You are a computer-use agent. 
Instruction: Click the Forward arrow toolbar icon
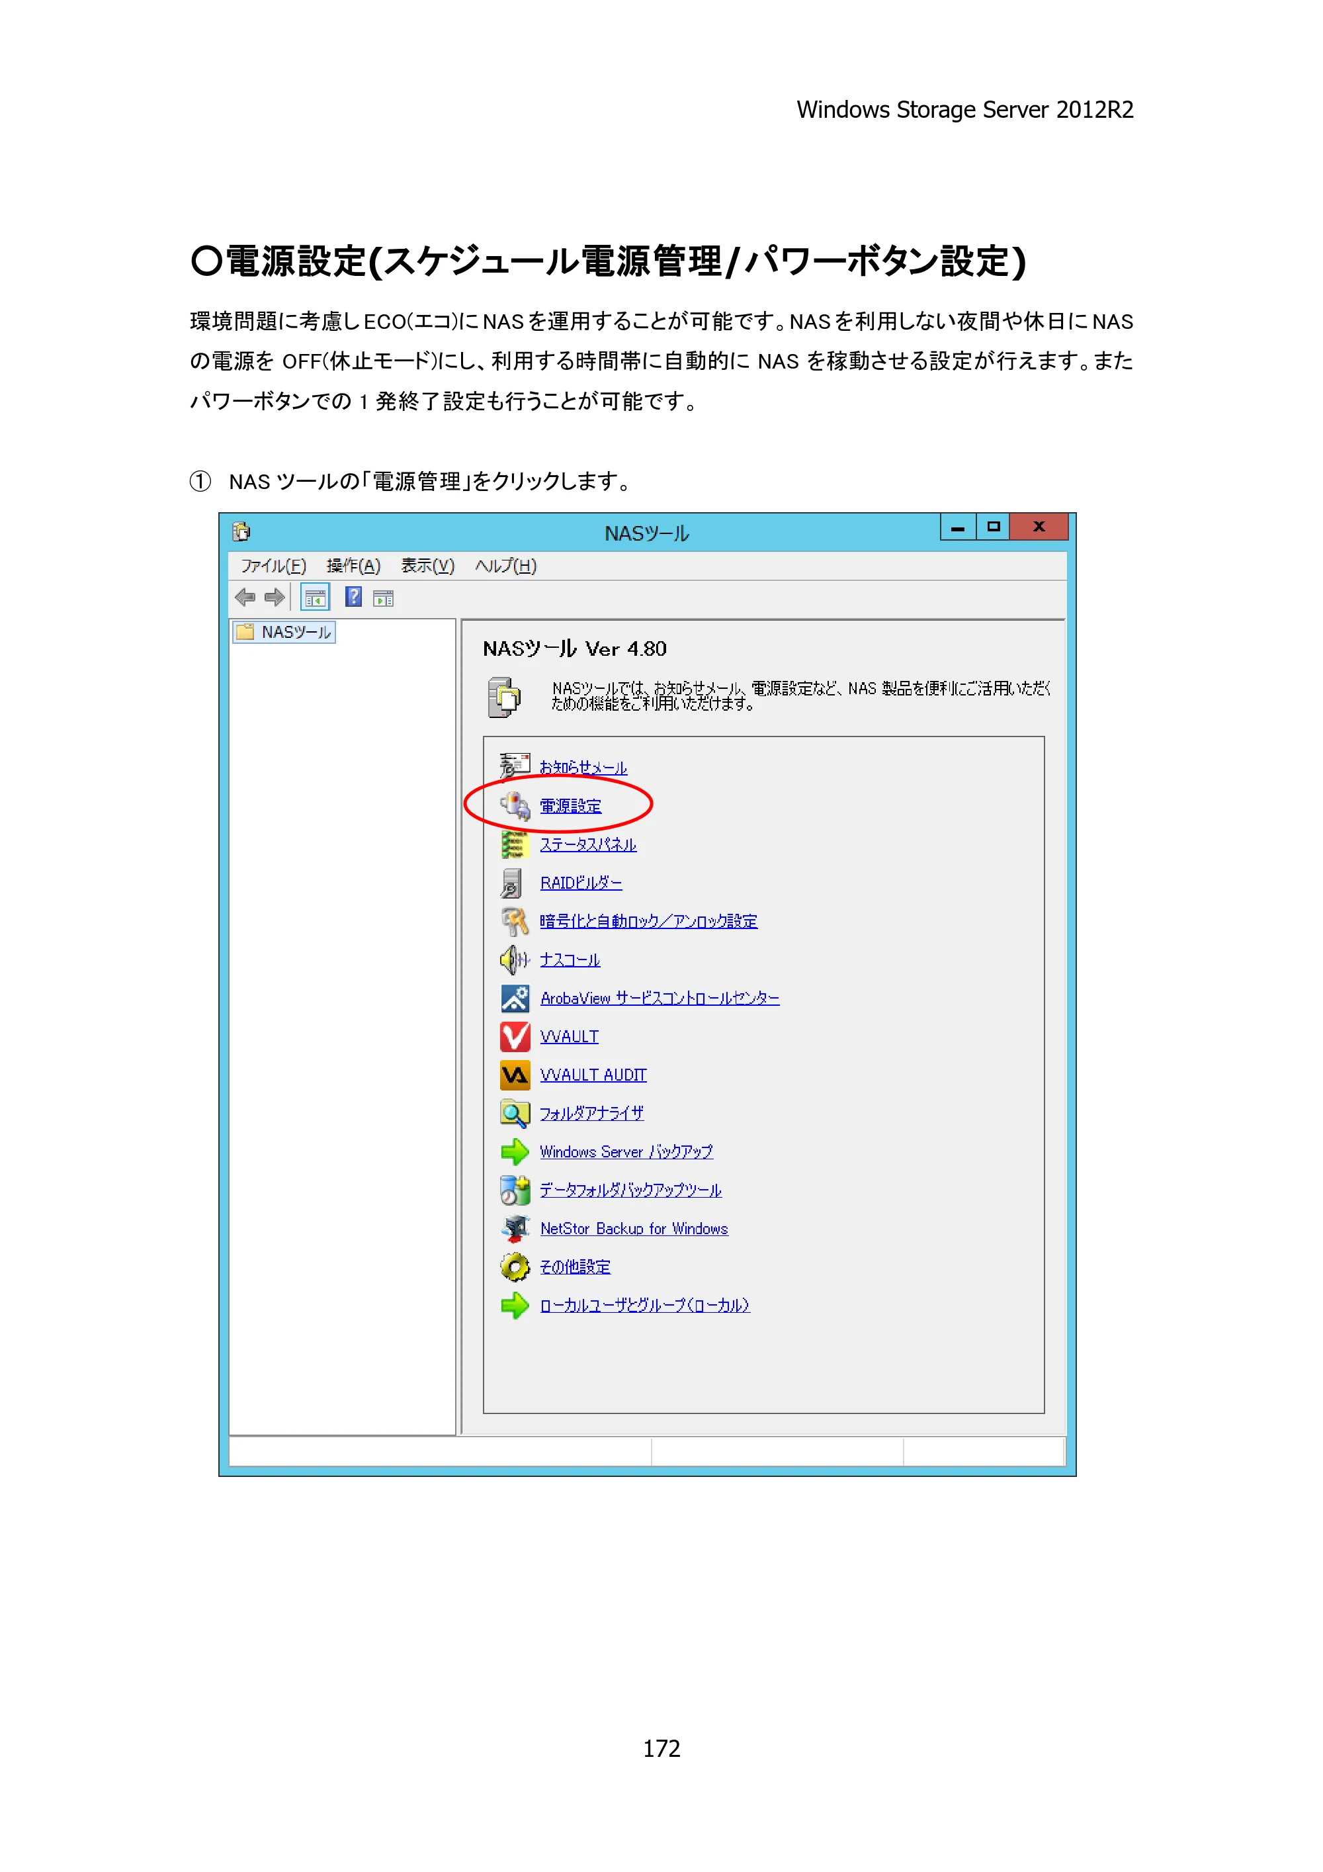(x=275, y=598)
